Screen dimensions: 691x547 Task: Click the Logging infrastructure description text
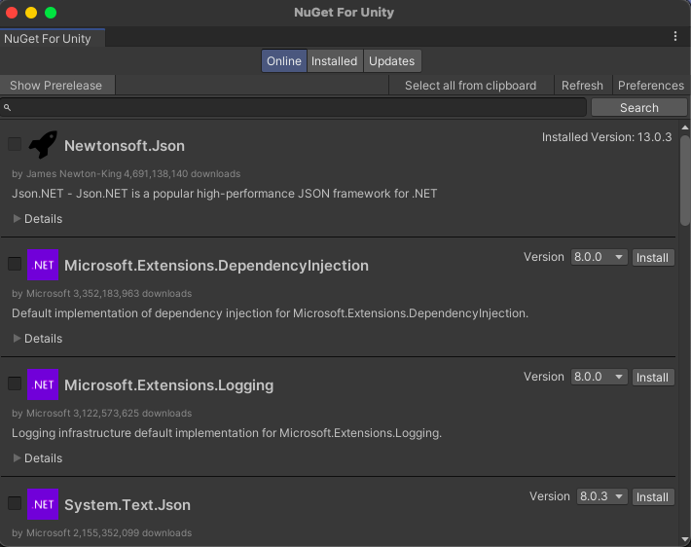[x=227, y=433]
